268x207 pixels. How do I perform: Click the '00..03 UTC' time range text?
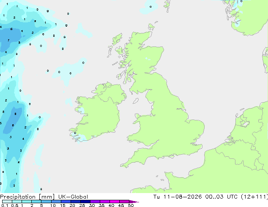222,197
